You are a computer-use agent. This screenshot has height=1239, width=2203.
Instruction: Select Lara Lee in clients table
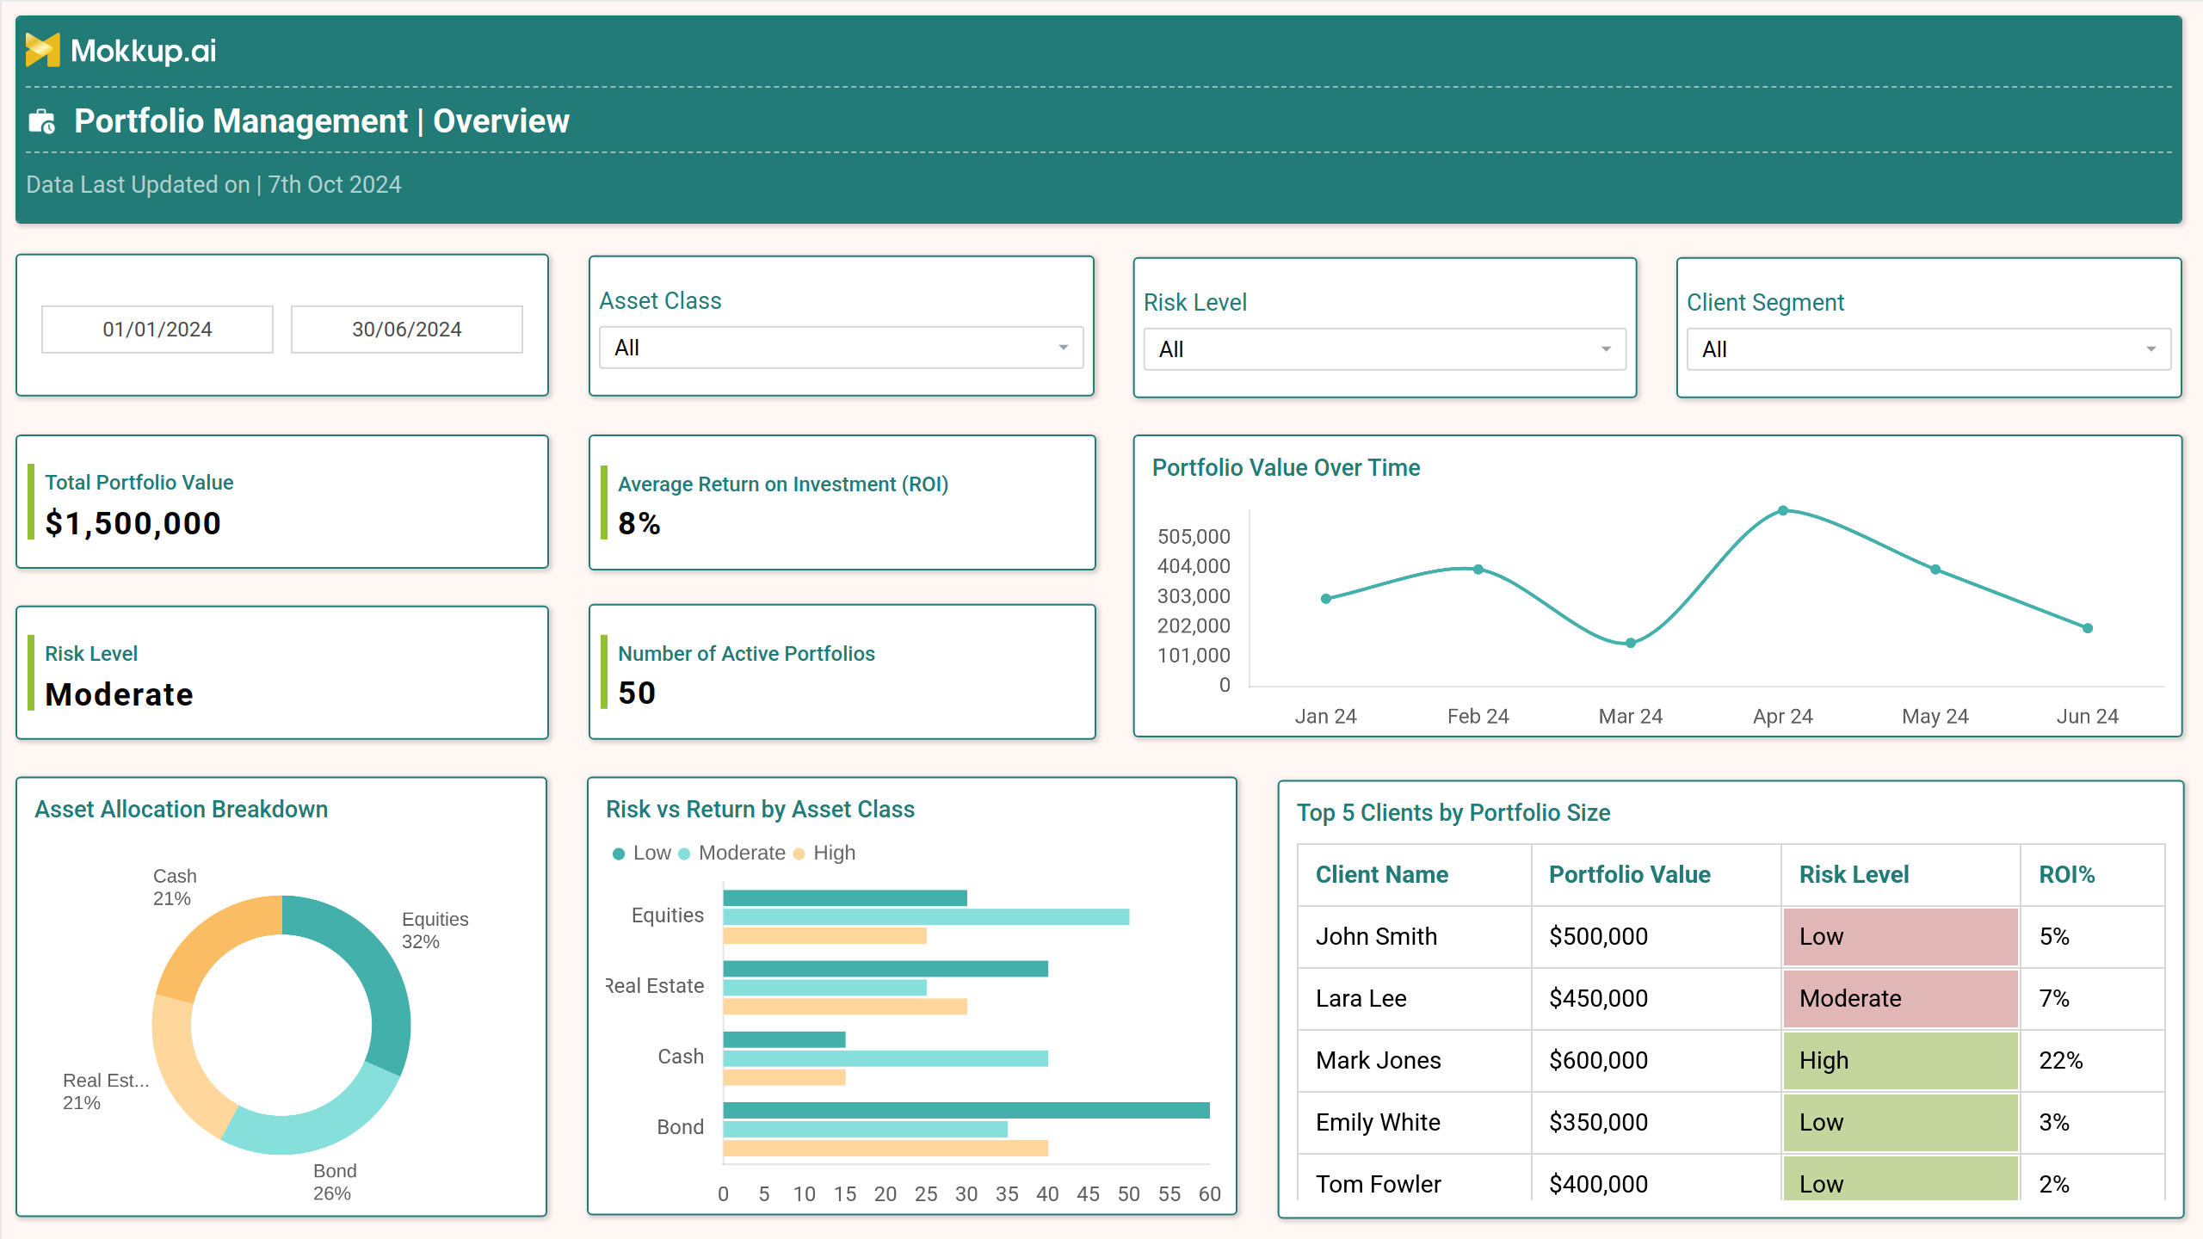pos(1361,999)
